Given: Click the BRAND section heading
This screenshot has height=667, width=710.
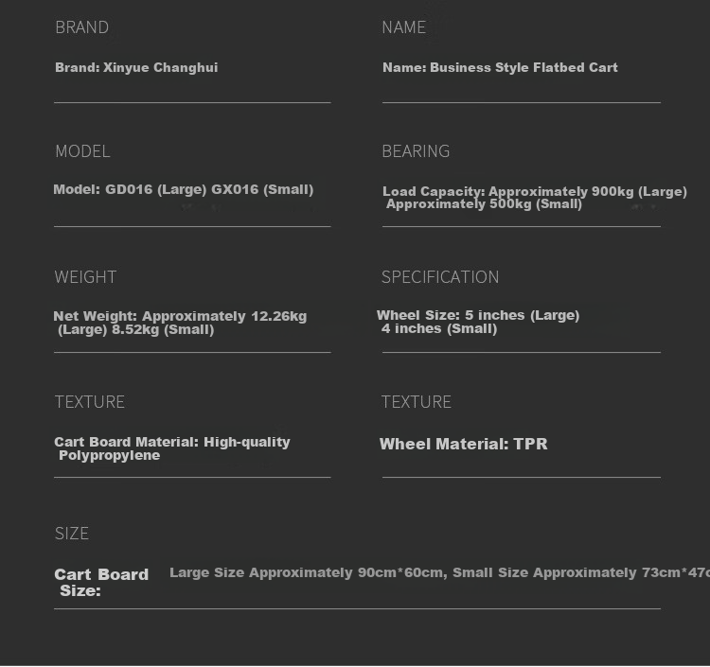Looking at the screenshot, I should pyautogui.click(x=82, y=27).
